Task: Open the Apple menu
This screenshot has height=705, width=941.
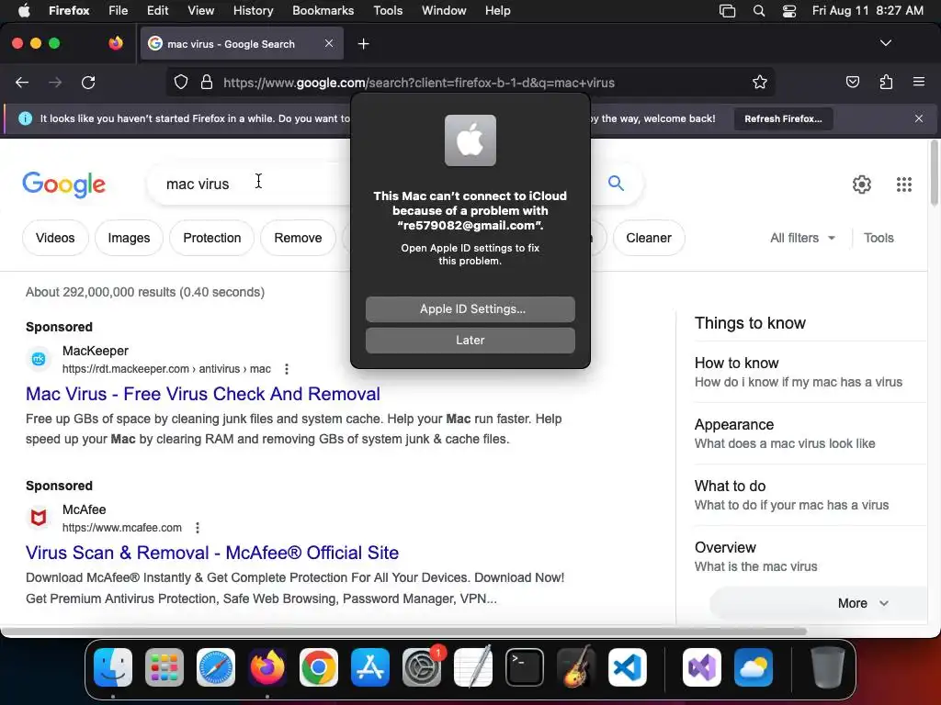Action: (x=24, y=10)
